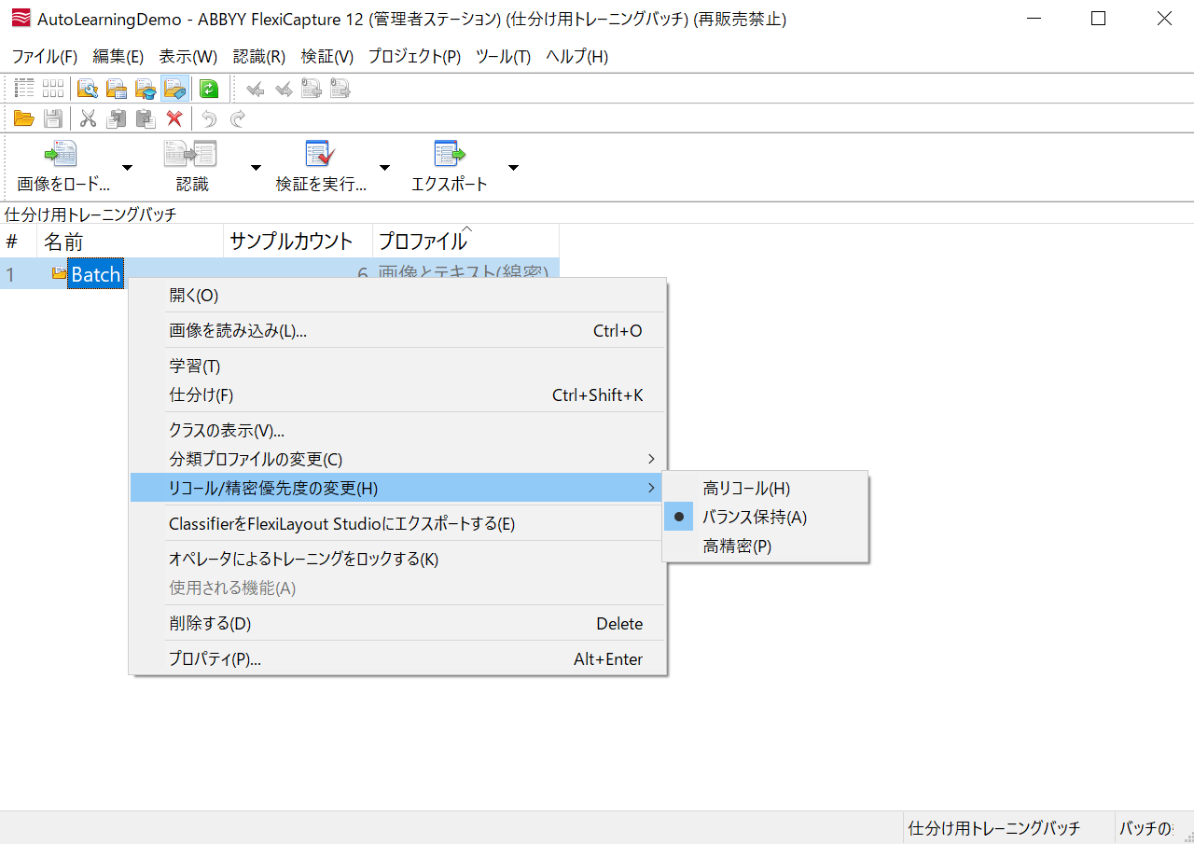The height and width of the screenshot is (844, 1194).
Task: Sort by the 名前 column header
Action: (131, 242)
